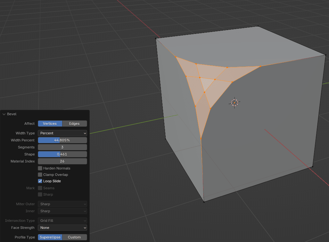Click the Shape slider
This screenshot has width=329, height=242.
tap(62, 154)
